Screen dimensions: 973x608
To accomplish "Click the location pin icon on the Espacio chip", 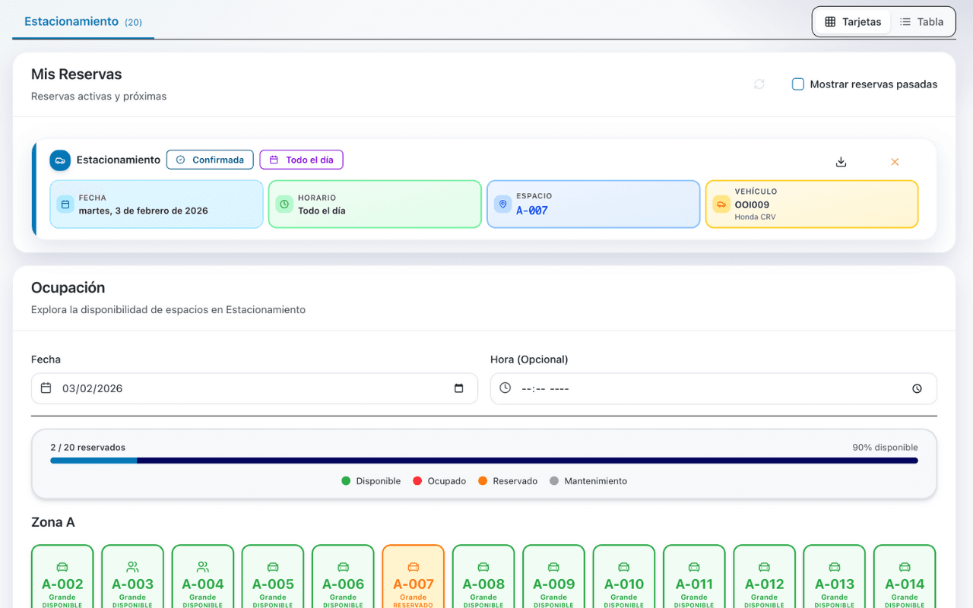I will click(502, 204).
